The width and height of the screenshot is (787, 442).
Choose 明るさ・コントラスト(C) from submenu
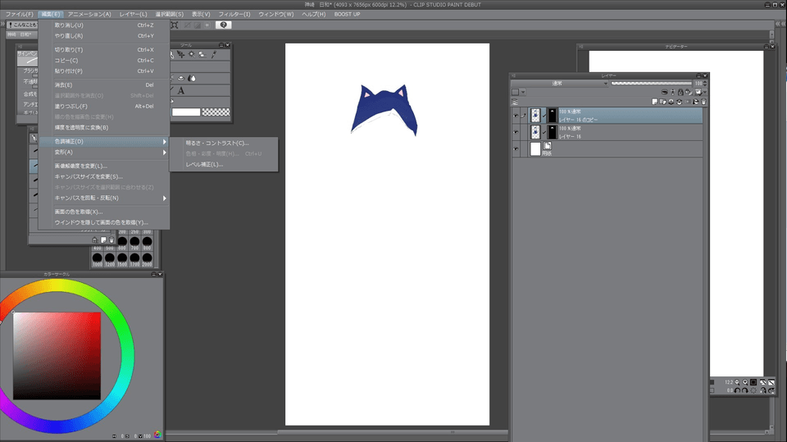(x=216, y=143)
